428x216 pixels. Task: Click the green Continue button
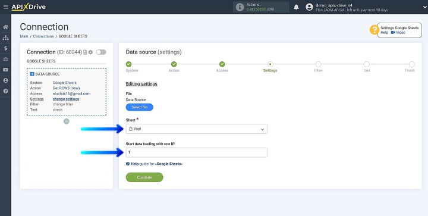(x=144, y=177)
